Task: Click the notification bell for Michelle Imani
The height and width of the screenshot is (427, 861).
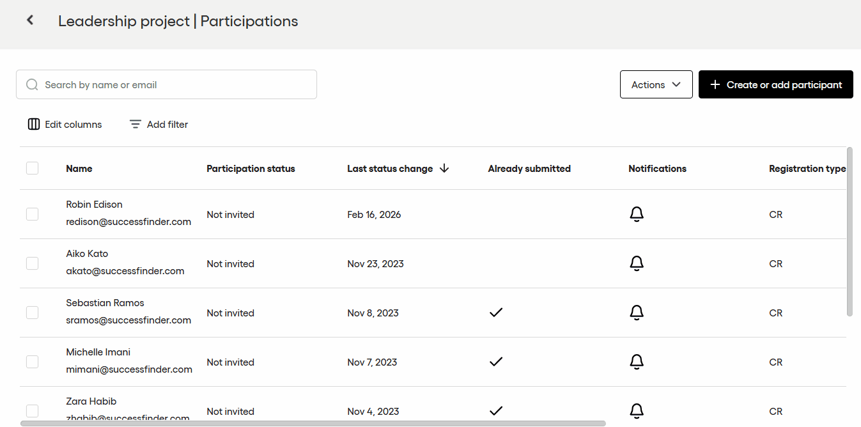Action: point(637,362)
